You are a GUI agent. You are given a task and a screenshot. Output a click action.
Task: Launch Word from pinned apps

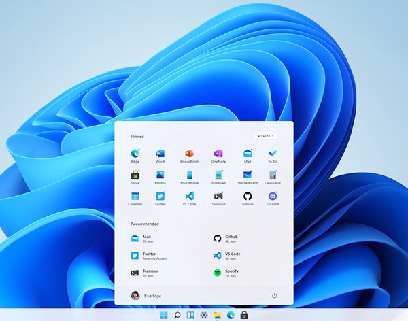[x=160, y=156]
